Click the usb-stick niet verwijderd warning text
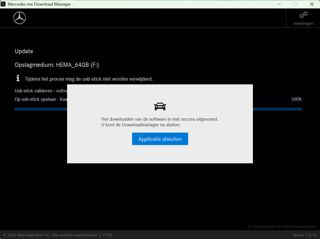The height and width of the screenshot is (239, 320). pos(89,79)
